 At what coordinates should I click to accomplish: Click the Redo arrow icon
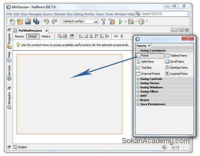pos(54,22)
